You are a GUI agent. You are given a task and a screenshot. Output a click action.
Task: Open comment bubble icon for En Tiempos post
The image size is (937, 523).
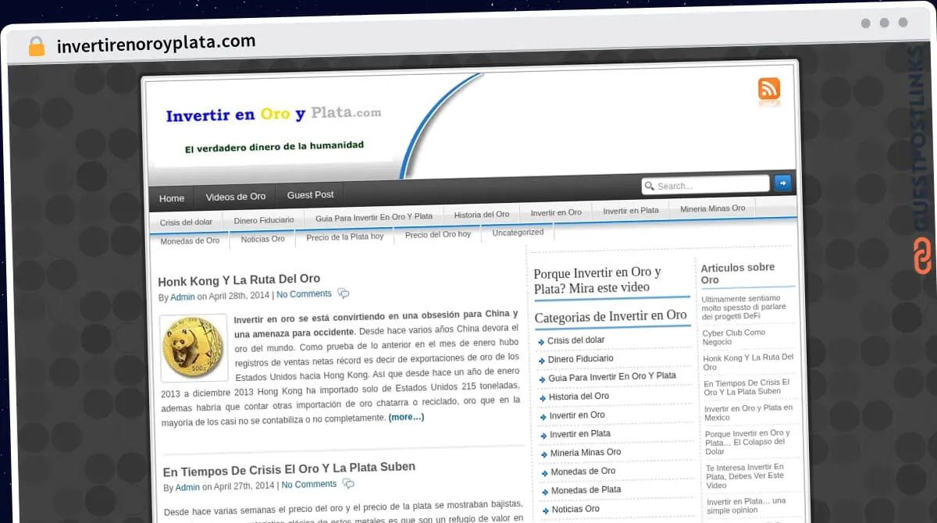tap(347, 484)
